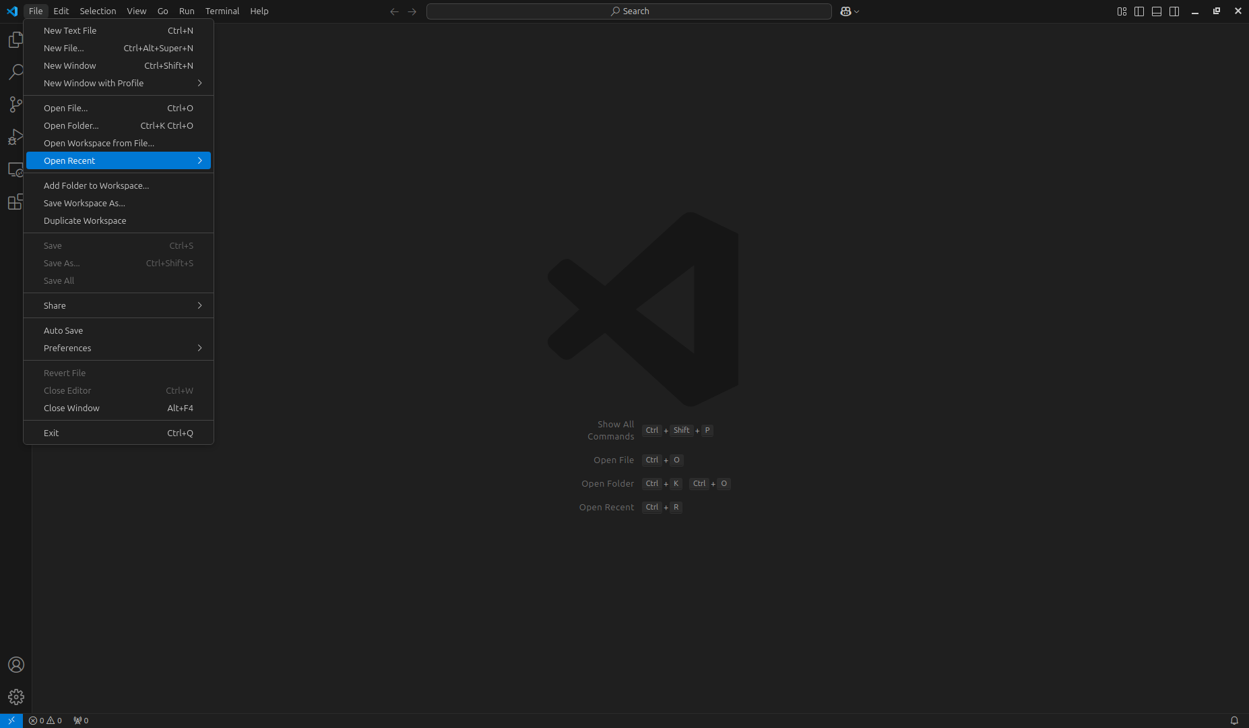
Task: Open Run and Debug view
Action: click(x=15, y=137)
